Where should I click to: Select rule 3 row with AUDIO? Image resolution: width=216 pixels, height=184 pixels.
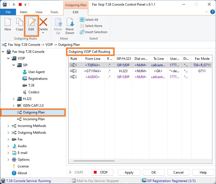140,77
